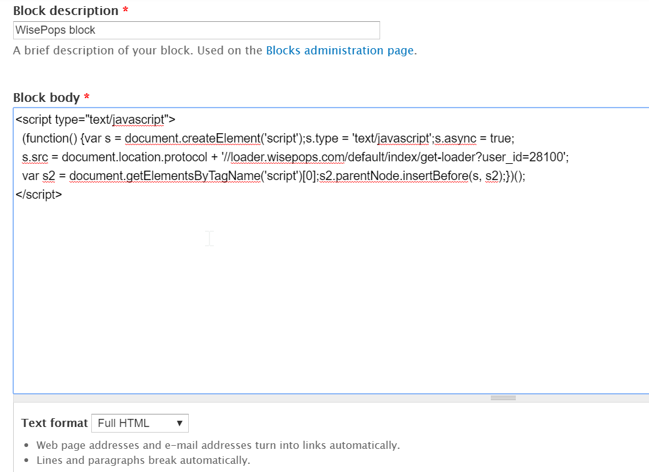Click the 'Block body' label text

click(46, 98)
